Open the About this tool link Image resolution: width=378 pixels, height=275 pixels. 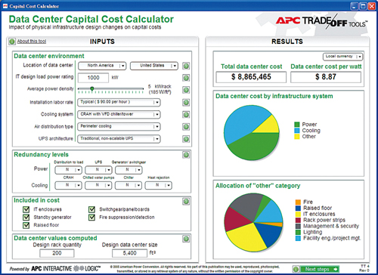32,42
